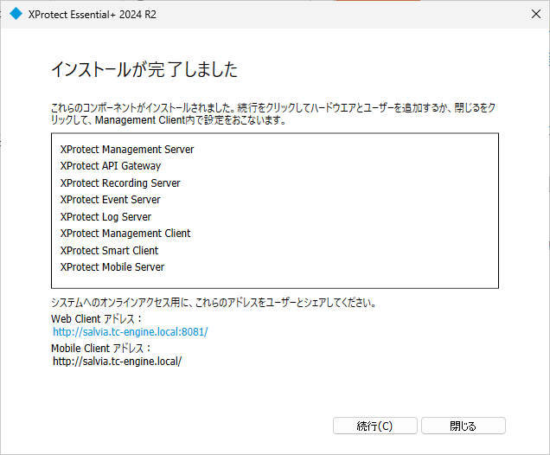
Task: Select XProtect API Gateway entry
Action: tap(111, 166)
